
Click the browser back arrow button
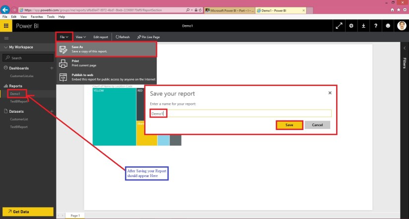click(5, 9)
